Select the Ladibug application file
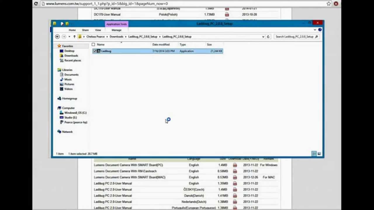This screenshot has height=210, width=374. [x=158, y=51]
